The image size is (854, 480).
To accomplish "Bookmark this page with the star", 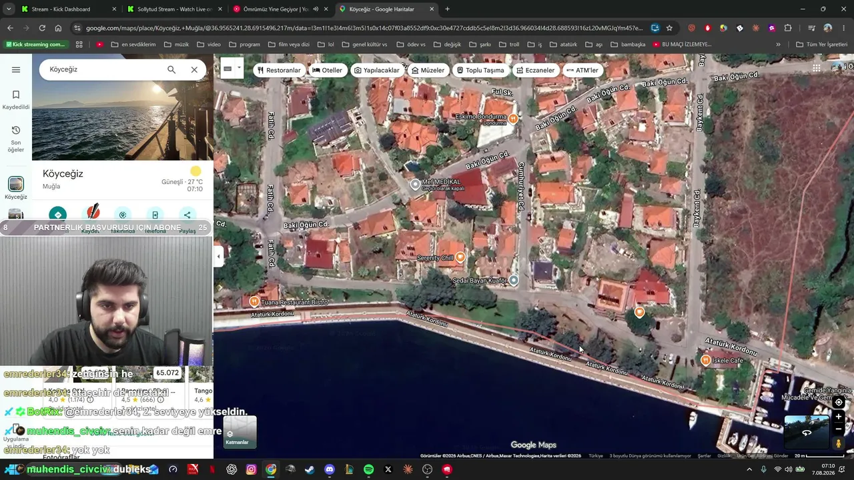I will coord(669,28).
